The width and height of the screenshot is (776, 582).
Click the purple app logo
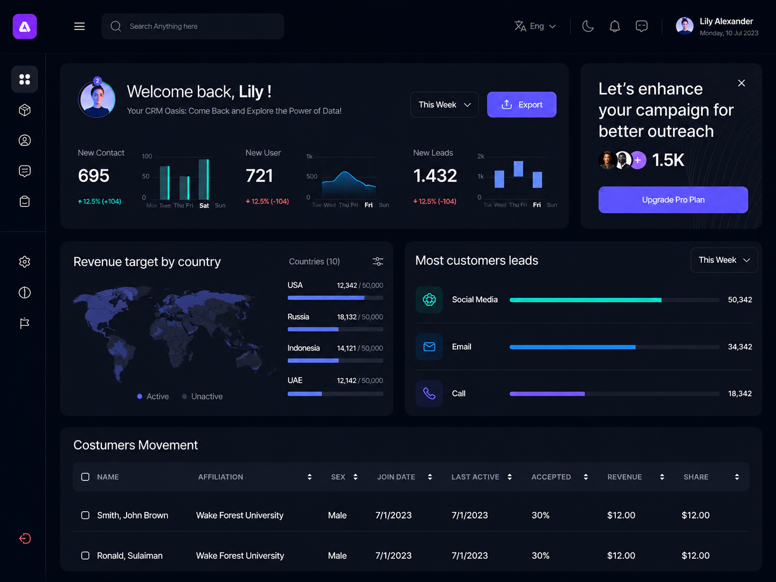[25, 26]
